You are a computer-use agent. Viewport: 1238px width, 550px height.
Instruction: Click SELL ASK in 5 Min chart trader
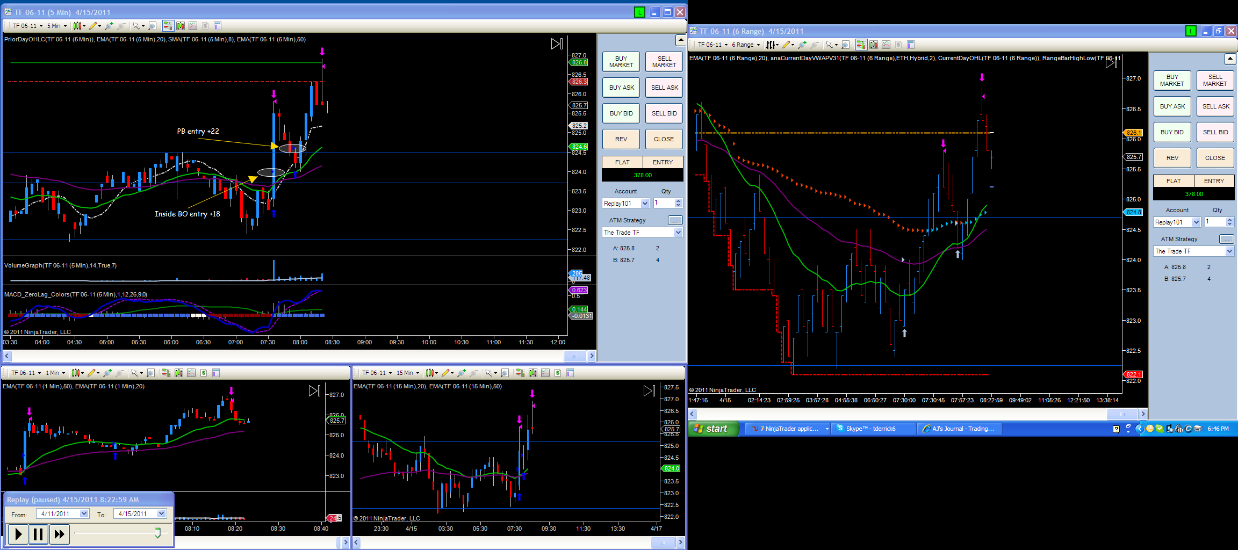(665, 88)
